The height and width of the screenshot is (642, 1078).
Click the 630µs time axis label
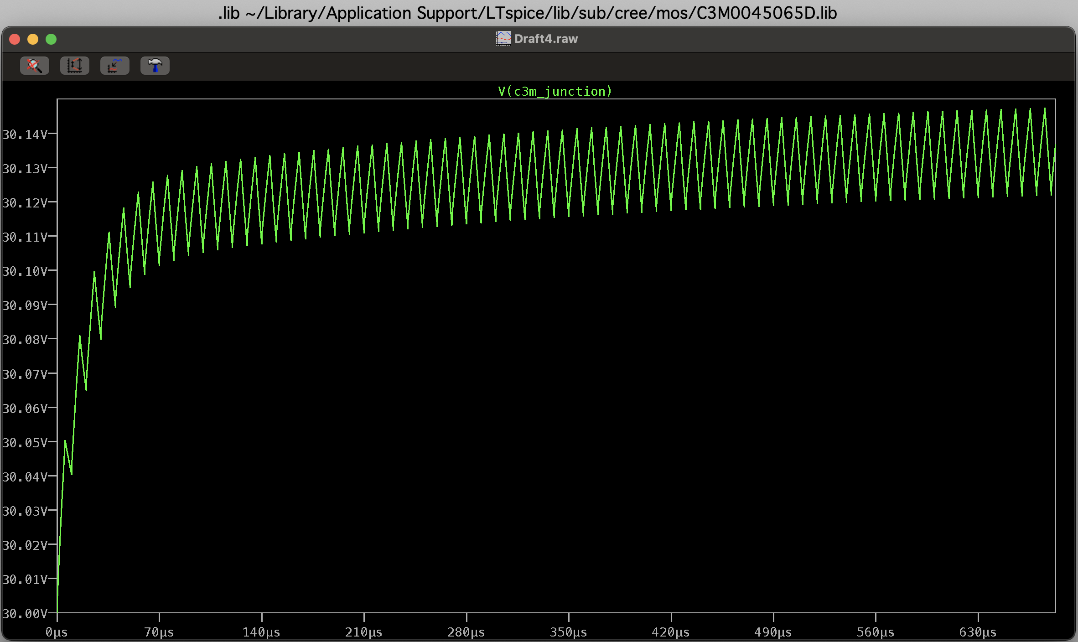click(978, 632)
